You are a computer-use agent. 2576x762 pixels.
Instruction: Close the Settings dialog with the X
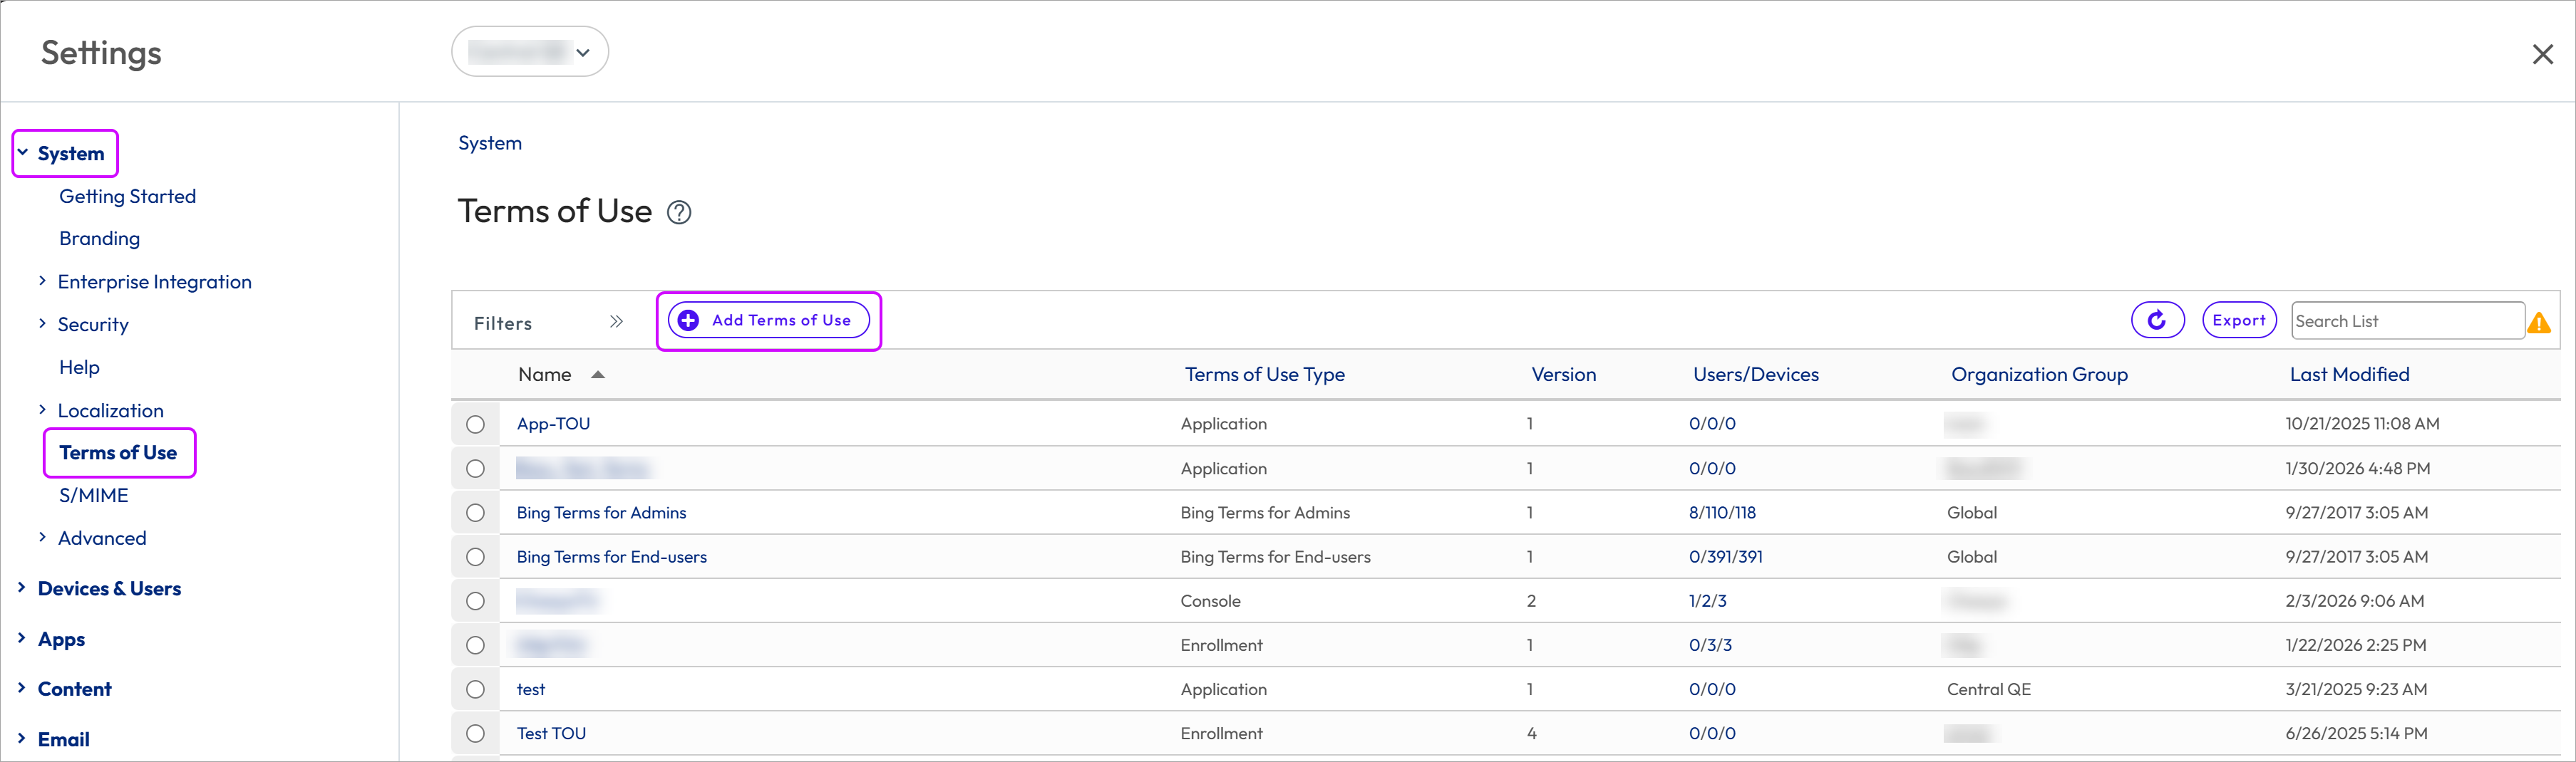pos(2542,54)
